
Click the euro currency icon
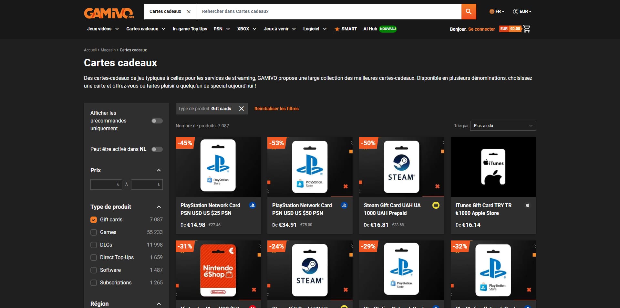coord(516,11)
